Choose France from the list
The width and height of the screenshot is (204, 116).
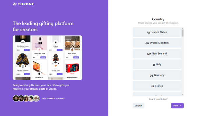(x=157, y=86)
